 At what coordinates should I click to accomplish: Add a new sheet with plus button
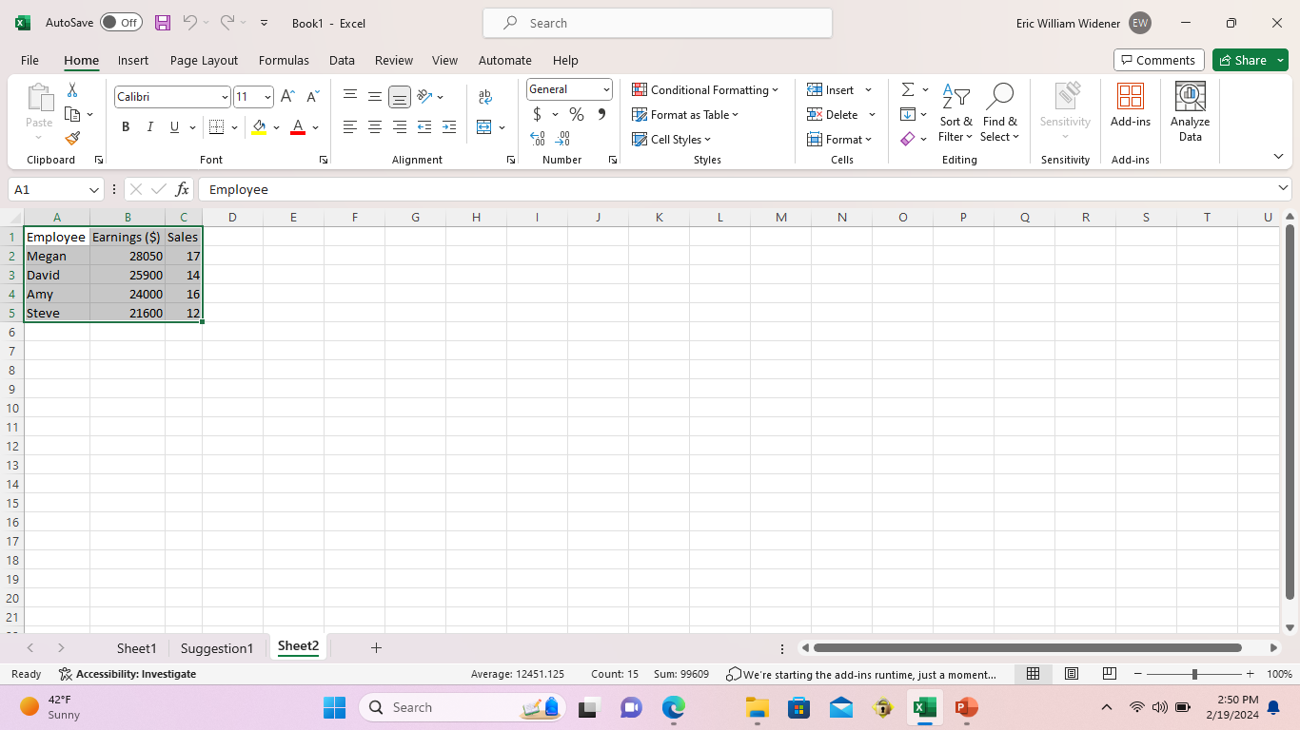[x=376, y=648]
